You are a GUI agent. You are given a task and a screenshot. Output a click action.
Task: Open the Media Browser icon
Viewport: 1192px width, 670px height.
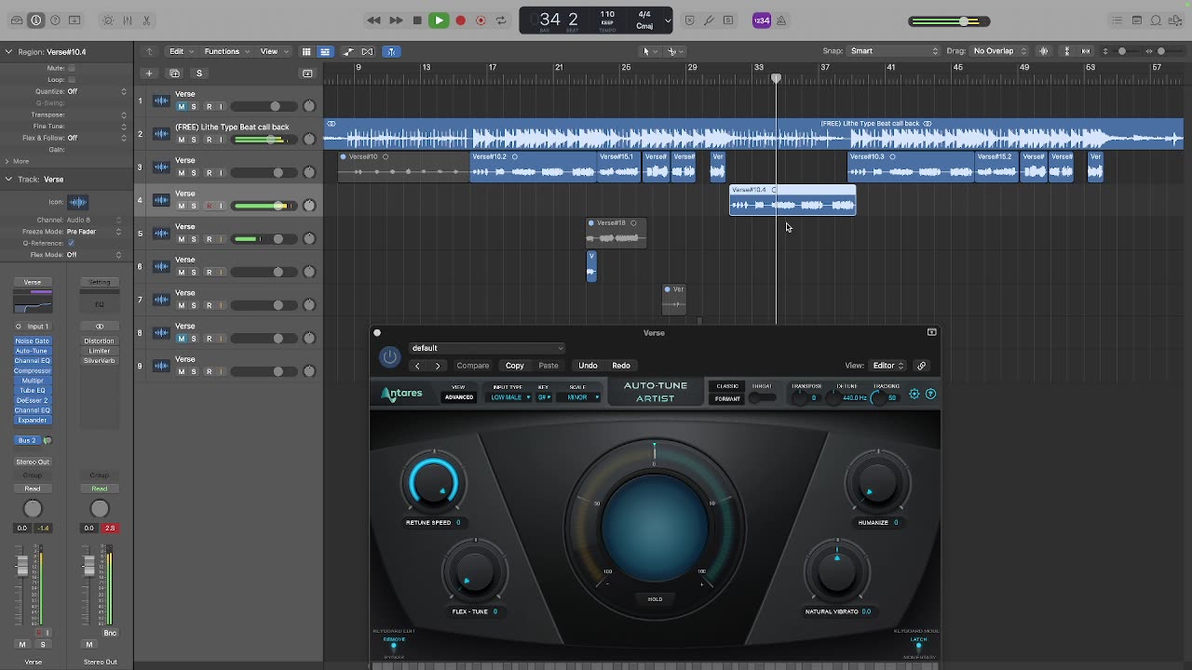tap(1176, 20)
